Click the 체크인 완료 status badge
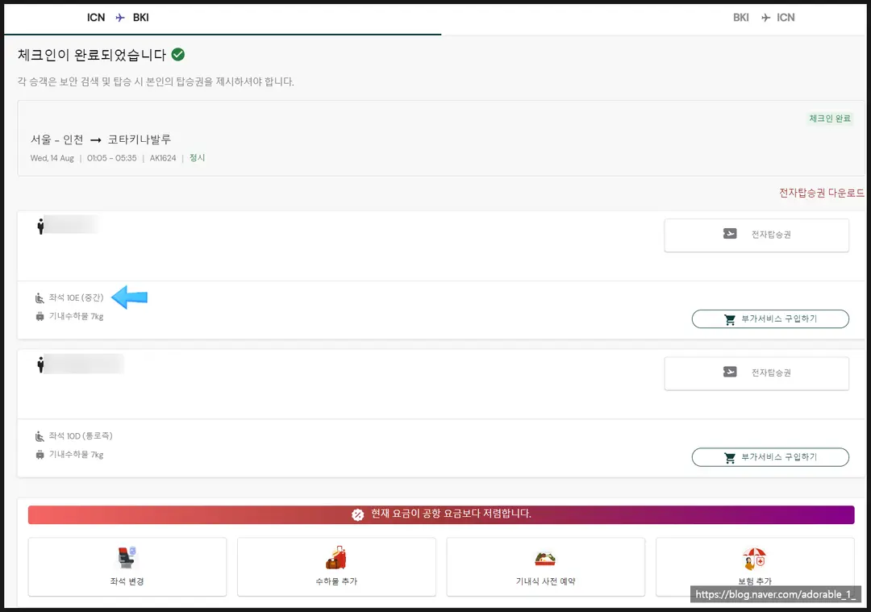 point(829,119)
